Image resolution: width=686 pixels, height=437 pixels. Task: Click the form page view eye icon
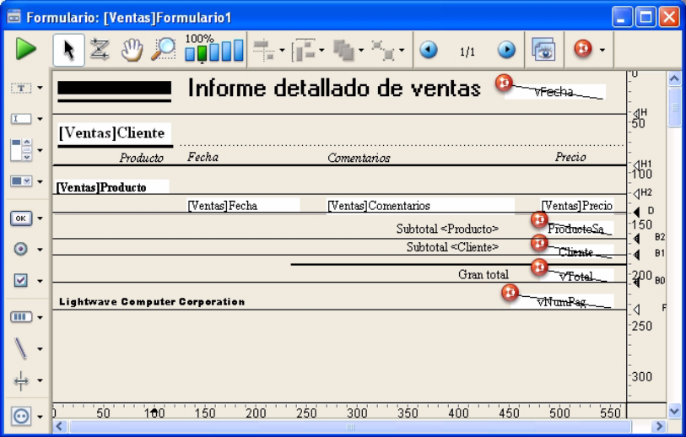click(543, 51)
